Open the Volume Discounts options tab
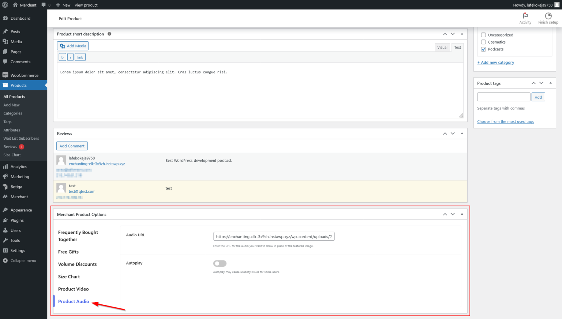 (x=78, y=264)
